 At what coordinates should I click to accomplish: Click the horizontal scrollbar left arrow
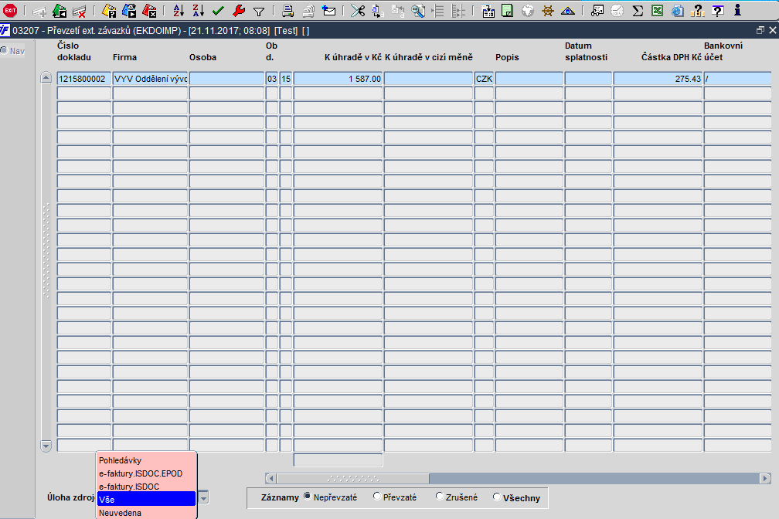(x=270, y=478)
